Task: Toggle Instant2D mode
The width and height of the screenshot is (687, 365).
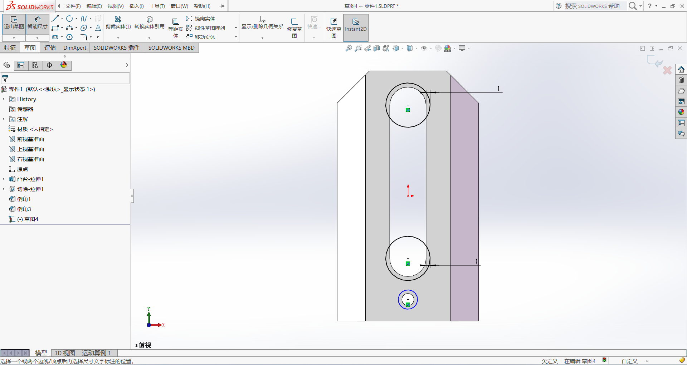Action: [355, 25]
